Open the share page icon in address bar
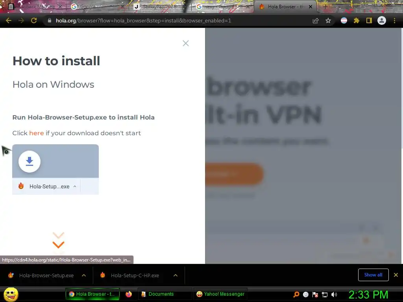This screenshot has height=302, width=403. coord(316,20)
